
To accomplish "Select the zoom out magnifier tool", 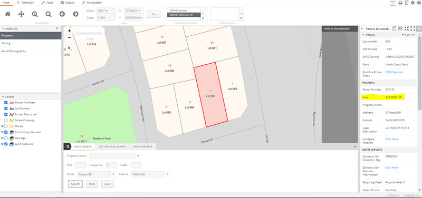I will coord(49,14).
